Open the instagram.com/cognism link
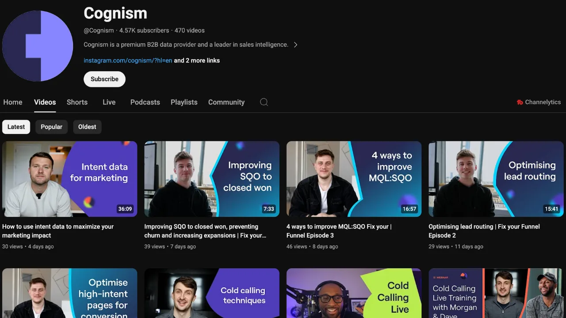The height and width of the screenshot is (318, 566). (x=128, y=61)
